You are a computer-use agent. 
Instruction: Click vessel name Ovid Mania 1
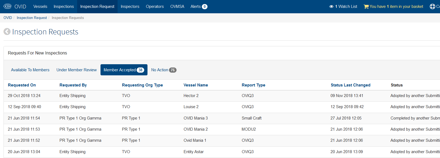(195, 140)
